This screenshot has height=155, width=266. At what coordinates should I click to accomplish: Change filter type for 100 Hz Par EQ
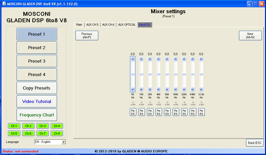(142, 112)
